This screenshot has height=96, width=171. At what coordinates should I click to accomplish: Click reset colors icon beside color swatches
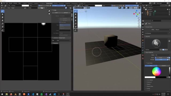tap(168, 77)
